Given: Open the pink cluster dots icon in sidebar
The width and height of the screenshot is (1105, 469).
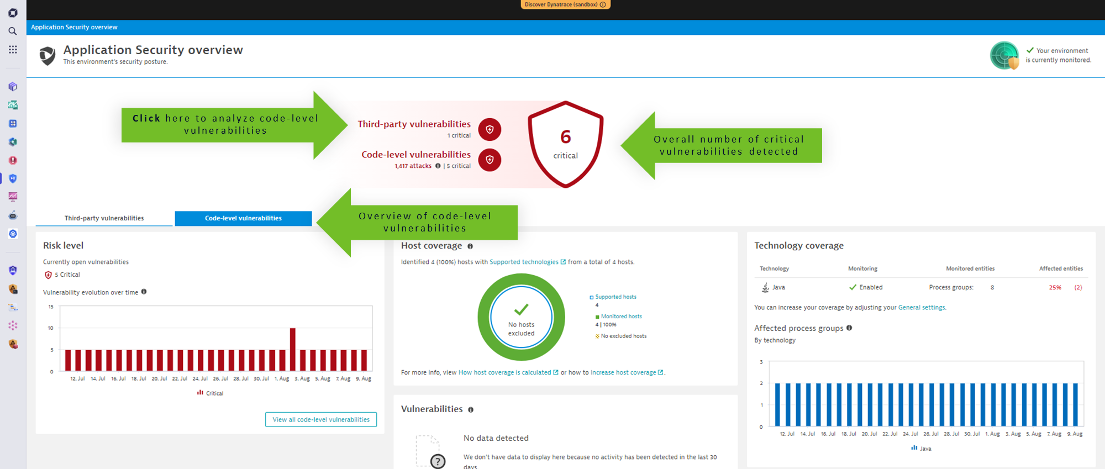Looking at the screenshot, I should coord(13,326).
